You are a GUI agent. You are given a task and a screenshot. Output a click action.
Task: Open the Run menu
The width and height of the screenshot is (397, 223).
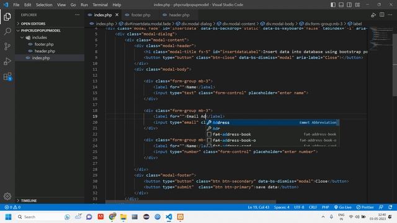(84, 5)
